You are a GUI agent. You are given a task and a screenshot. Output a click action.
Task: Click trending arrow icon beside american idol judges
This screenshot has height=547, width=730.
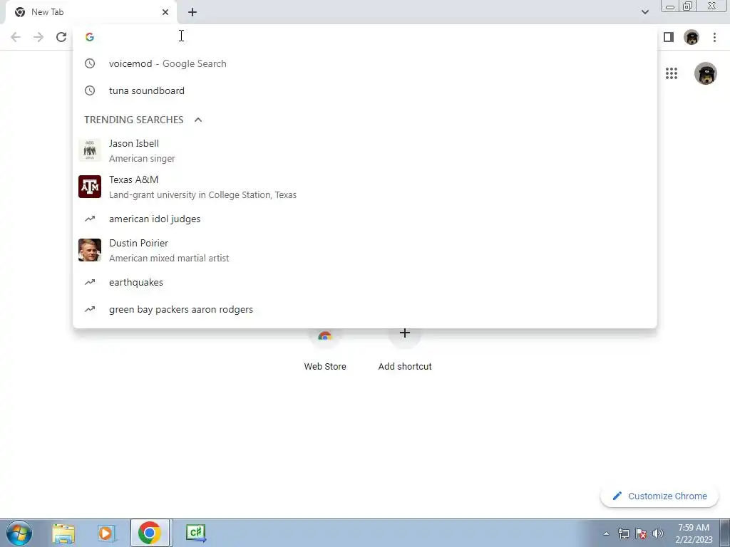pyautogui.click(x=90, y=219)
